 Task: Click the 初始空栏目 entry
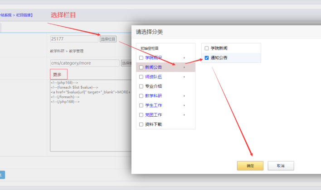click(x=150, y=48)
